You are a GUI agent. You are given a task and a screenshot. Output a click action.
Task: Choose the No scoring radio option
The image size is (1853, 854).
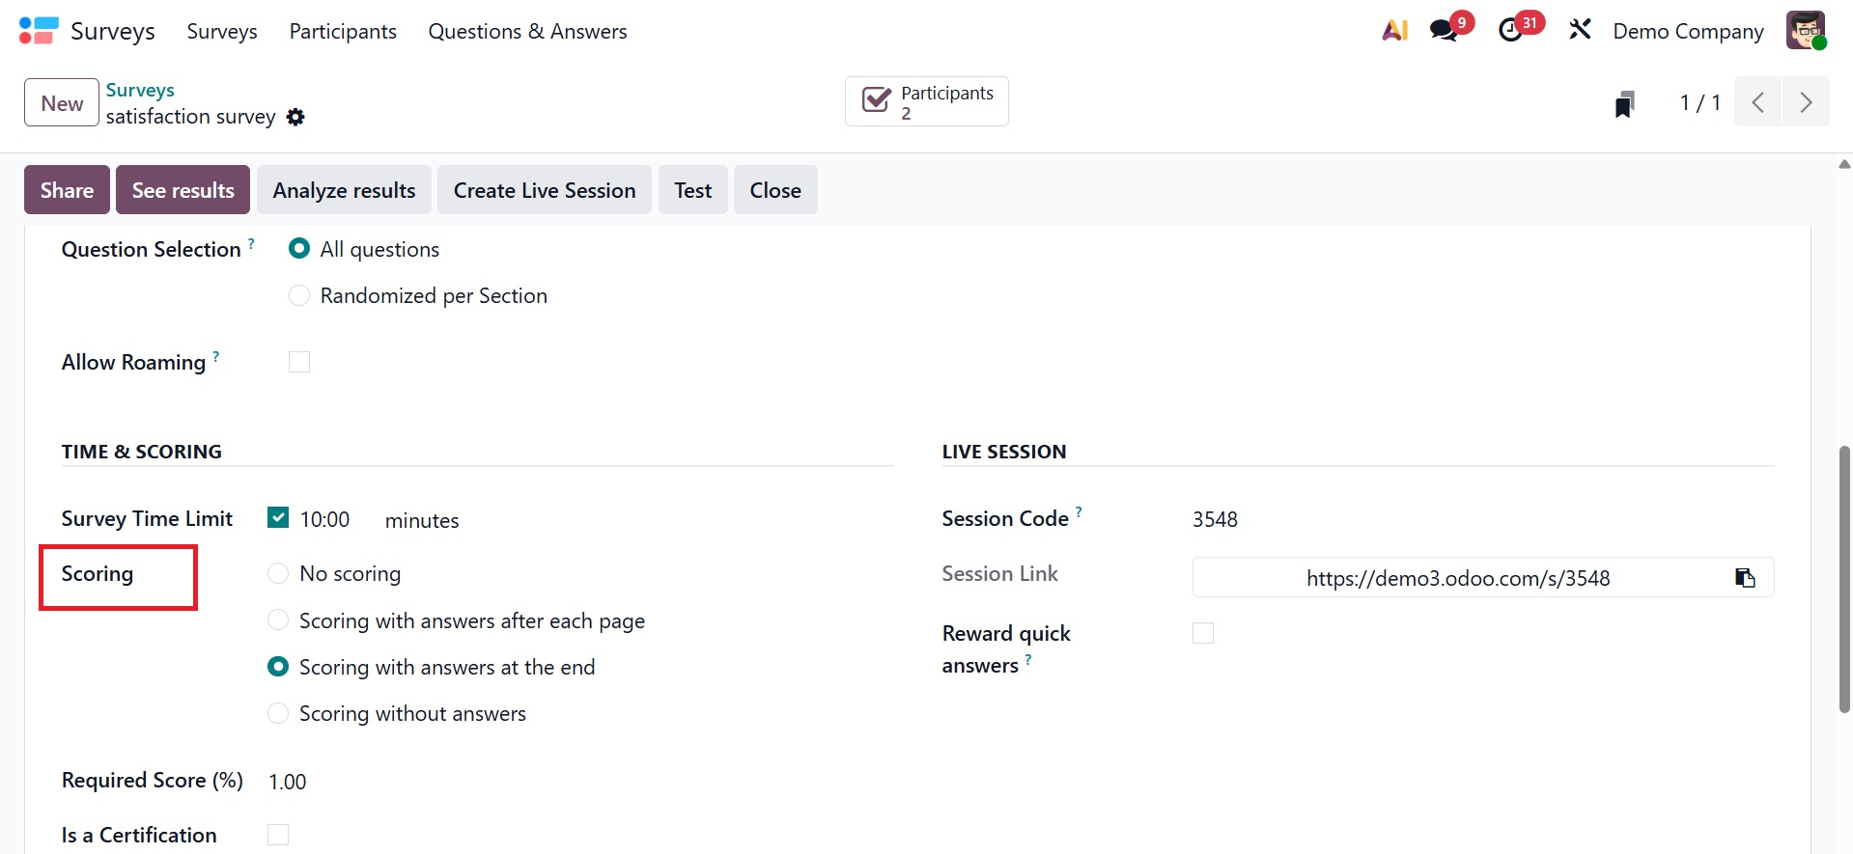(x=278, y=574)
